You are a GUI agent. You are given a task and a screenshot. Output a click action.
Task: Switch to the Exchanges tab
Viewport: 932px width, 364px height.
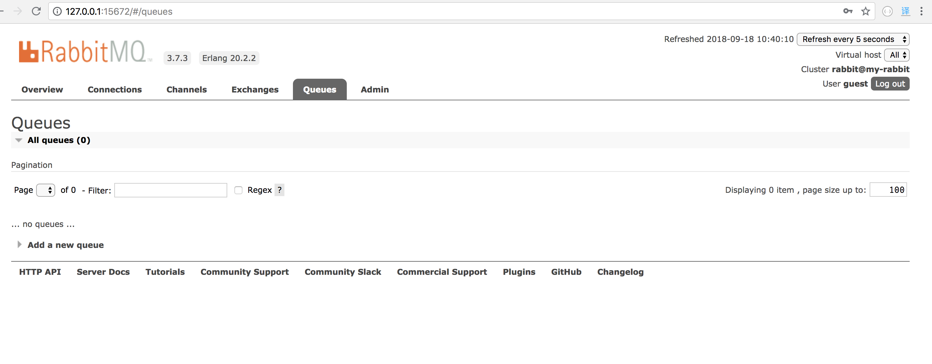click(255, 90)
